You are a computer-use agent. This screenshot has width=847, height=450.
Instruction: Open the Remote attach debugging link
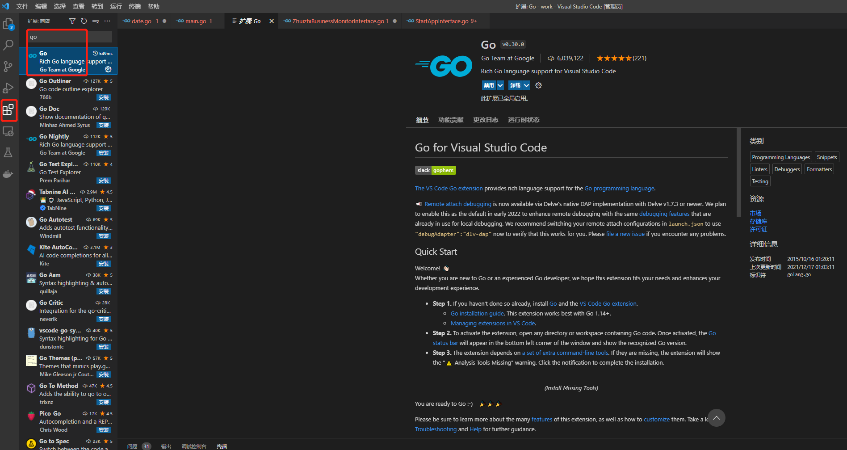tap(458, 204)
